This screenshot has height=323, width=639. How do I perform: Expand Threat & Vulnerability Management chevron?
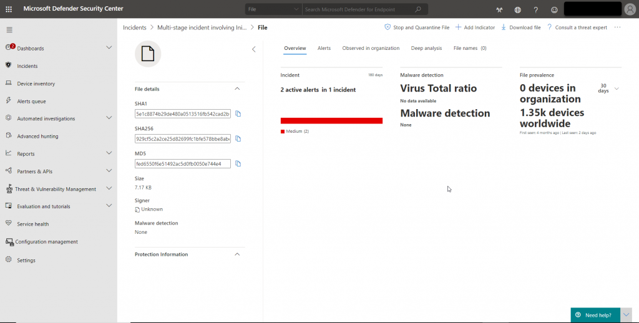point(109,188)
